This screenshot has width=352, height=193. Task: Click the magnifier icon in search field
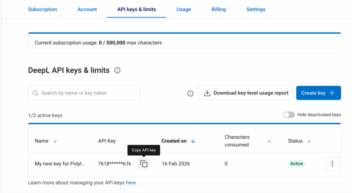pyautogui.click(x=35, y=93)
